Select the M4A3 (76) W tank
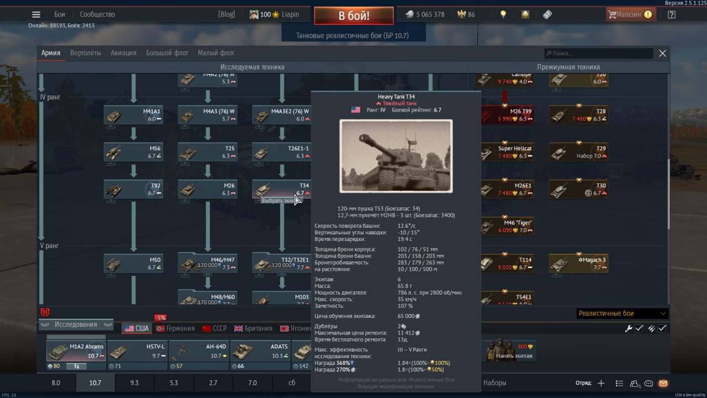Image resolution: width=707 pixels, height=398 pixels. coord(208,115)
